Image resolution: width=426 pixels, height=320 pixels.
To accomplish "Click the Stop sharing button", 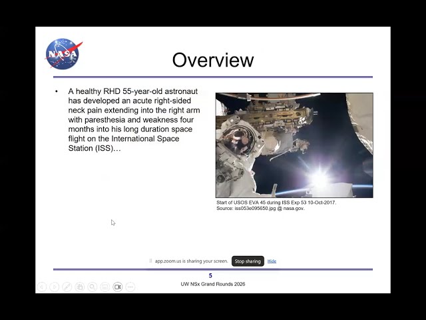I will click(248, 261).
